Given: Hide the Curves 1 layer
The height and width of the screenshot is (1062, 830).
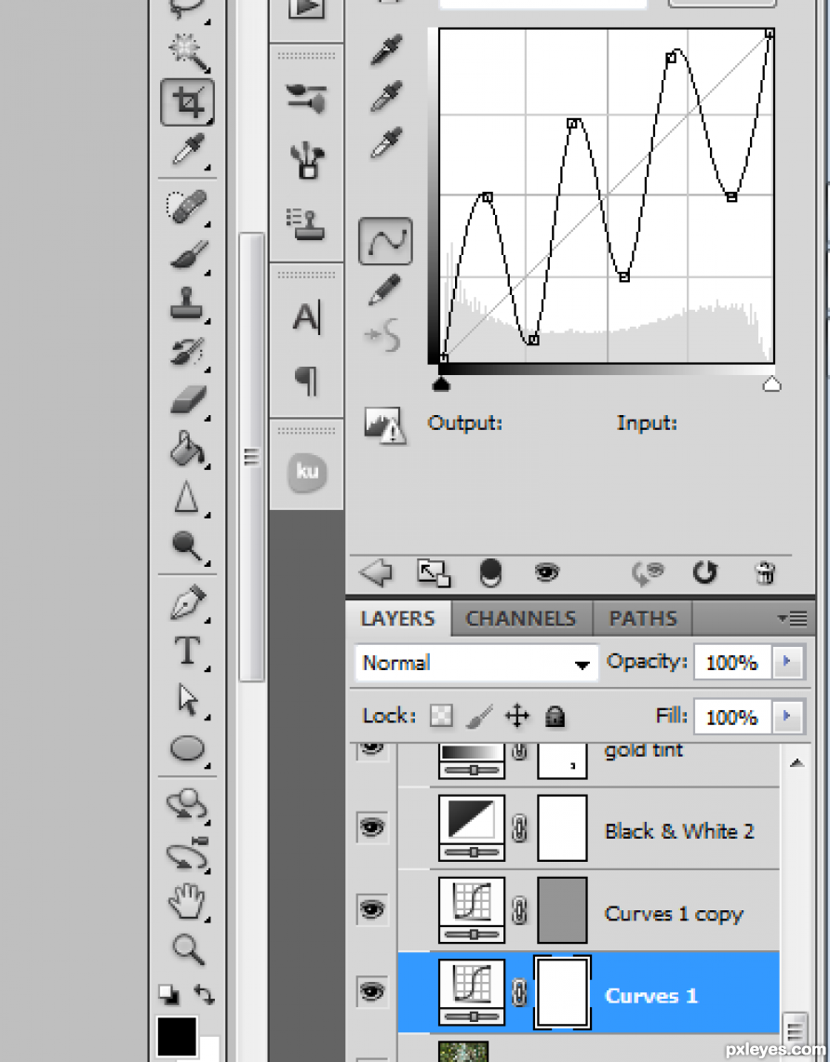Looking at the screenshot, I should point(372,992).
